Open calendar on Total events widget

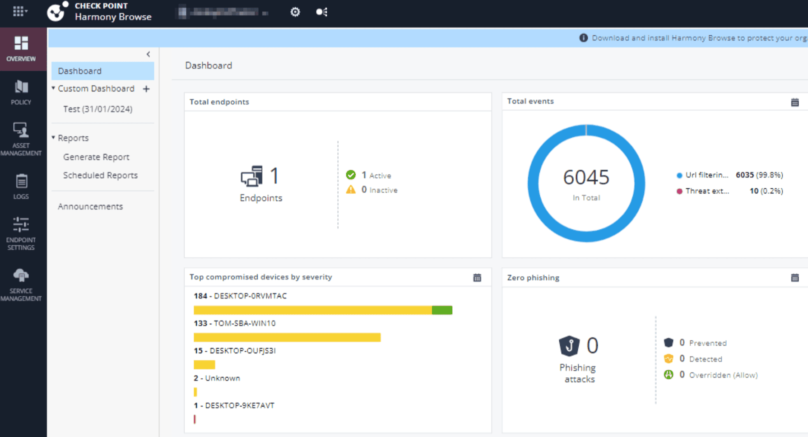(795, 102)
